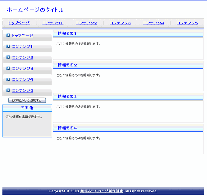Click arrow icon beside sidebar コンテンツ4
The height and width of the screenshot is (196, 207).
click(8, 79)
